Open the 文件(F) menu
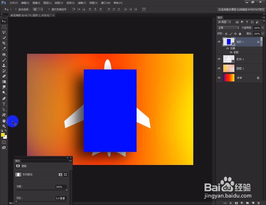 coord(14,3)
